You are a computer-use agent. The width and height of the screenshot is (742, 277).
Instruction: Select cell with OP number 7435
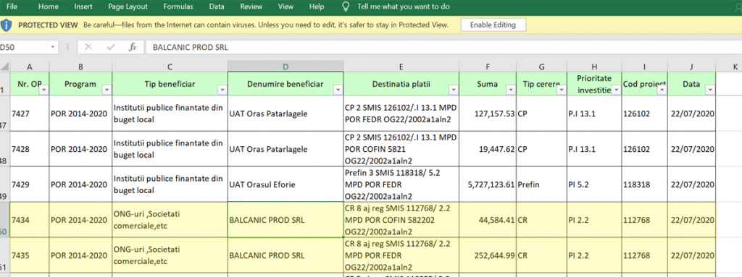30,255
